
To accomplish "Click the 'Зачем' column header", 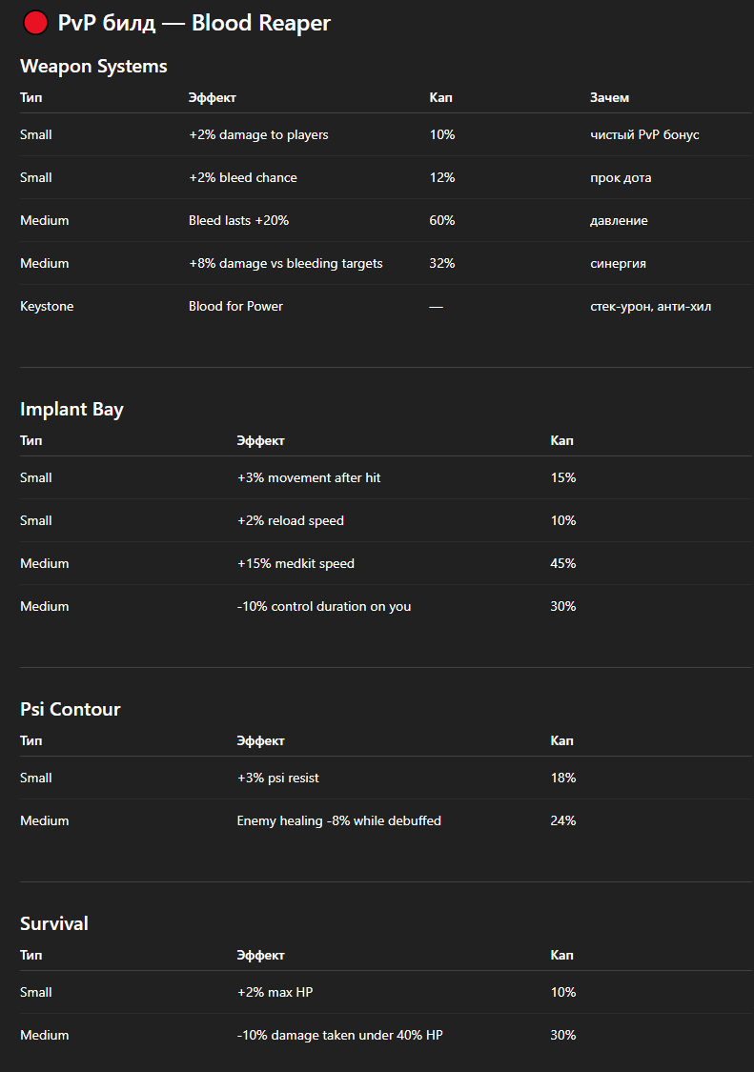I will [x=609, y=97].
